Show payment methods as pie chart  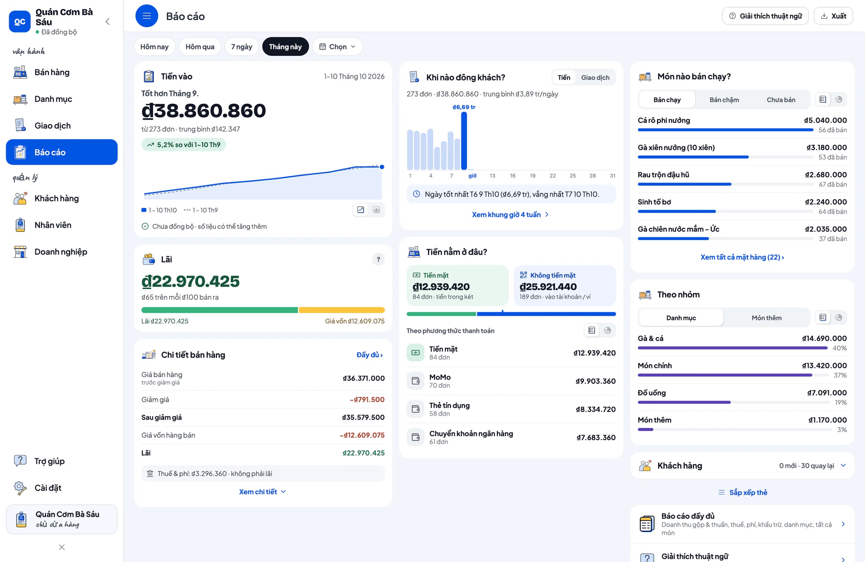(x=607, y=330)
